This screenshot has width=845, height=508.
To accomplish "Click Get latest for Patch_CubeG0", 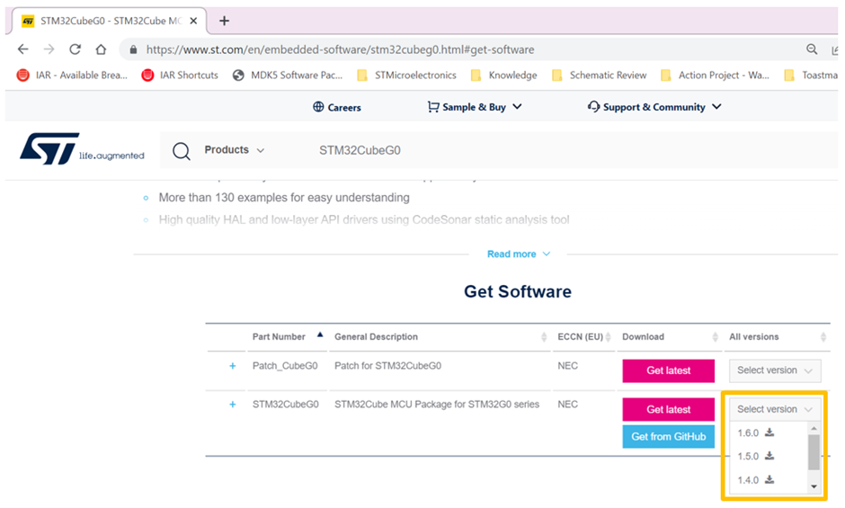I will pyautogui.click(x=668, y=370).
